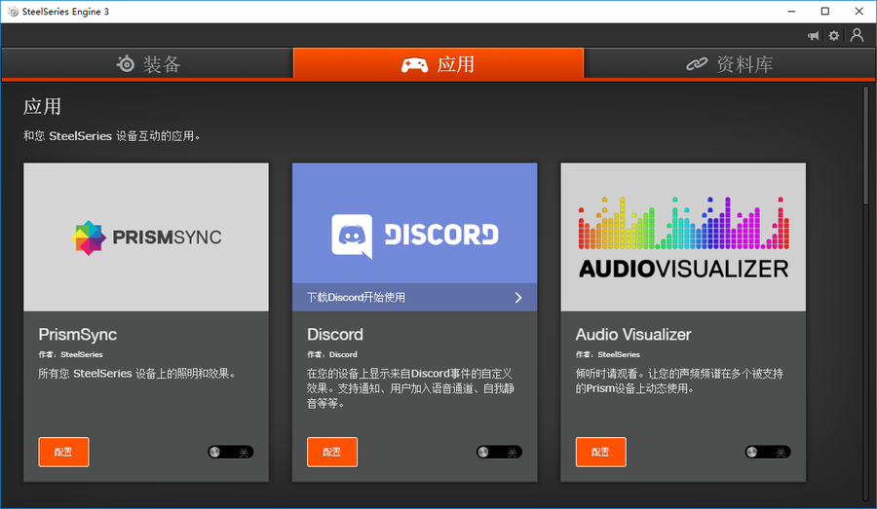Open the 资料库 library tab

pyautogui.click(x=730, y=64)
